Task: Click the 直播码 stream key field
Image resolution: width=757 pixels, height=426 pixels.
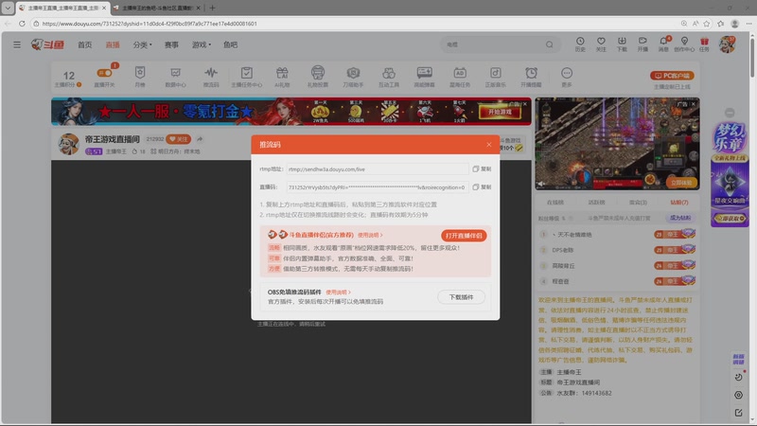Action: (377, 186)
